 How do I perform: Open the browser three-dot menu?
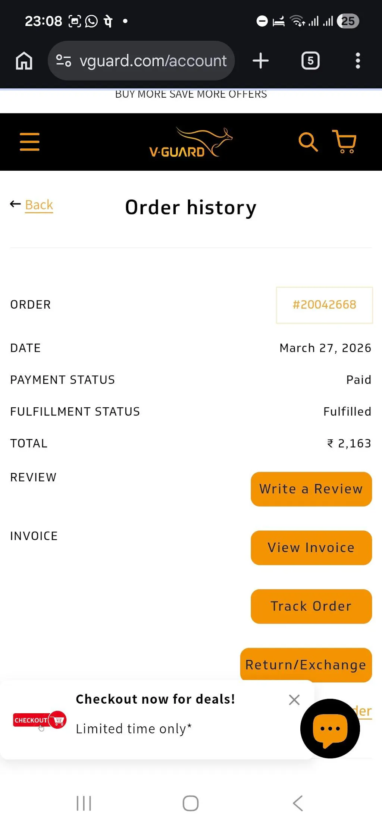[x=358, y=61]
